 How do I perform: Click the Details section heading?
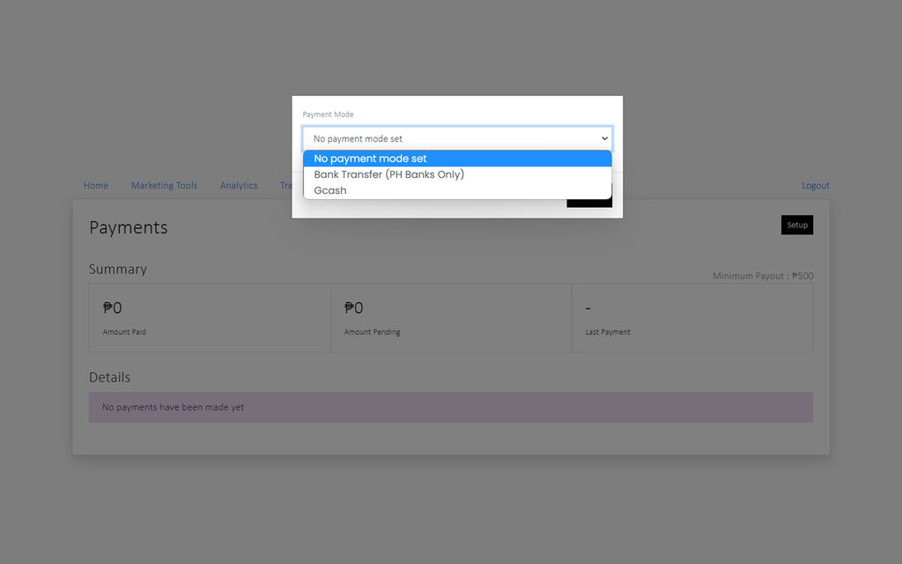110,377
